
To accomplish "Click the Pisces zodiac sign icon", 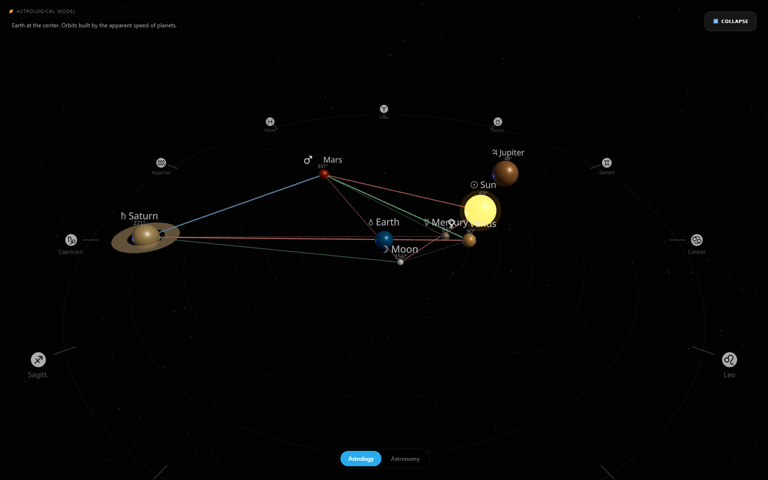I will pyautogui.click(x=270, y=121).
